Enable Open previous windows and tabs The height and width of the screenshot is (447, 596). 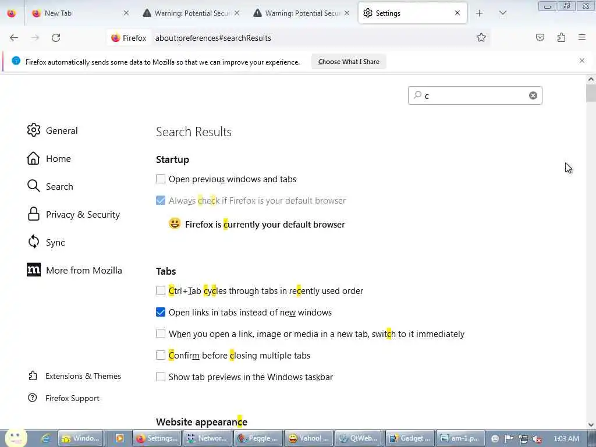pos(161,179)
